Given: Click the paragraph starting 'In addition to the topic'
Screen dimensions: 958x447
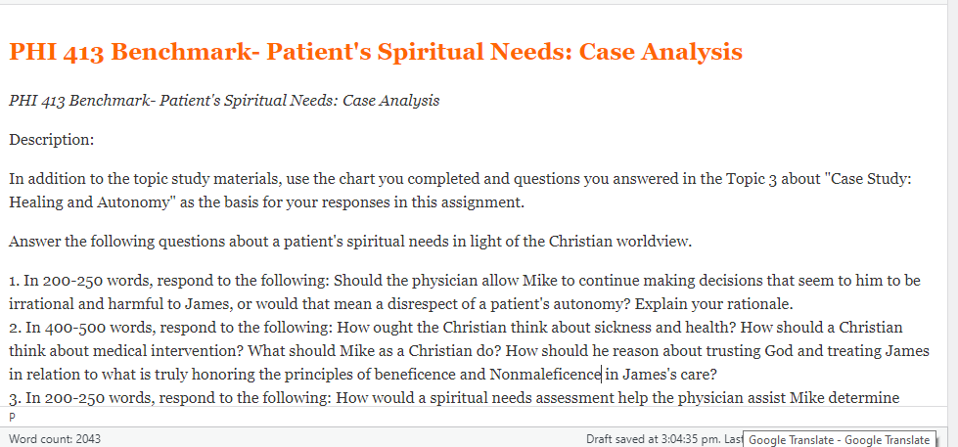Looking at the screenshot, I should click(x=461, y=180).
